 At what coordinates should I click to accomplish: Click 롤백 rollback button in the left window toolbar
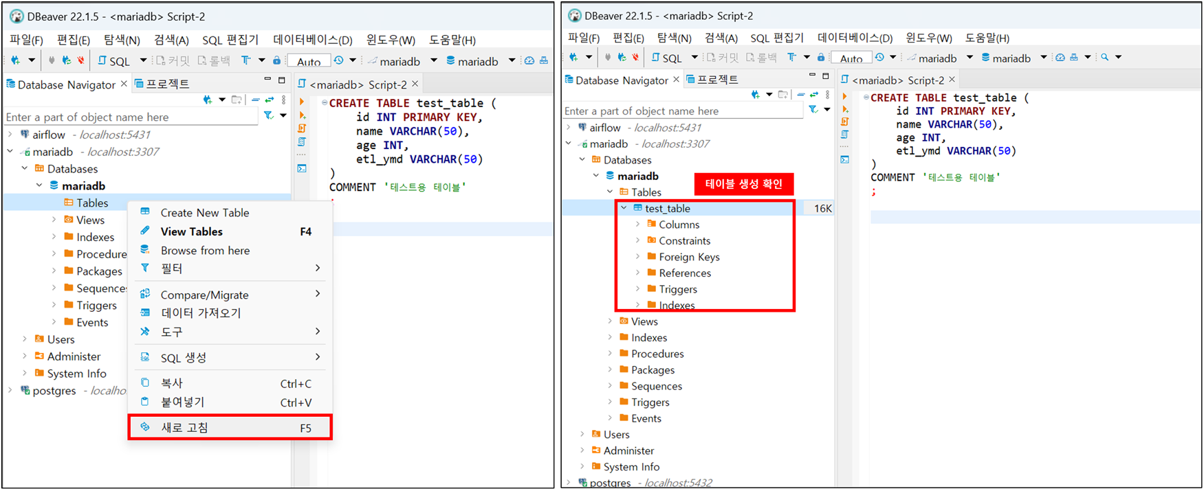pos(214,60)
